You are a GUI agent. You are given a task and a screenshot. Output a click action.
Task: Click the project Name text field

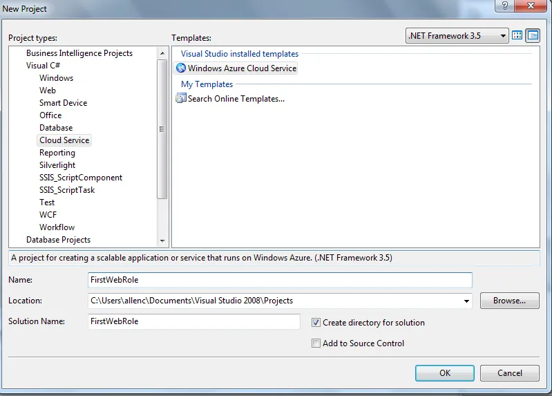280,280
